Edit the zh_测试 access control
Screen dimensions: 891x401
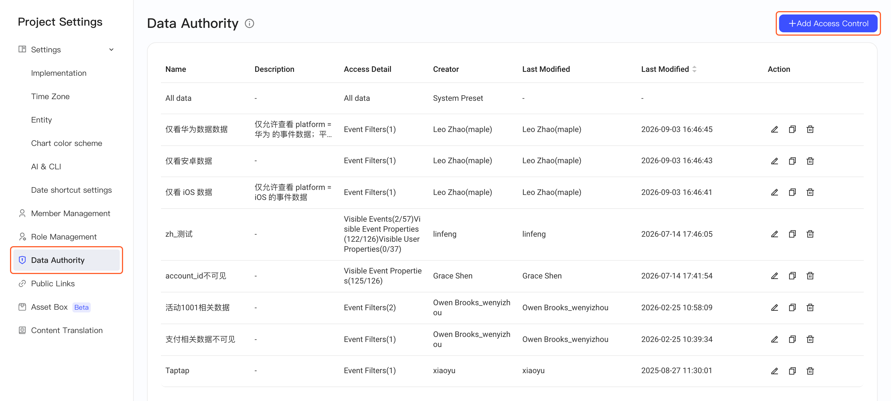[774, 234]
